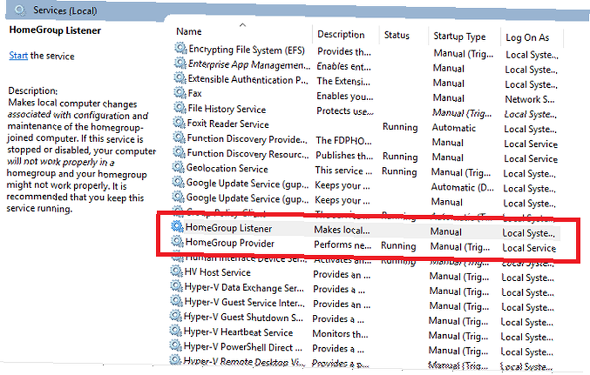Click 'Performs ne...' description of HomeGroup Provider
Viewport: 590px width, 375px height.
(x=342, y=245)
